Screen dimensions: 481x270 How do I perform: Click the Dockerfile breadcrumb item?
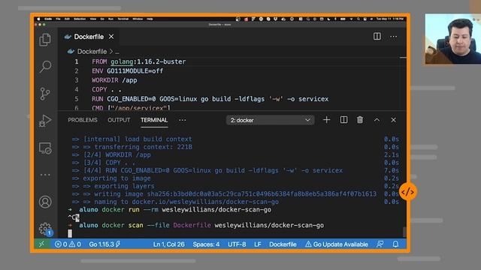[92, 52]
